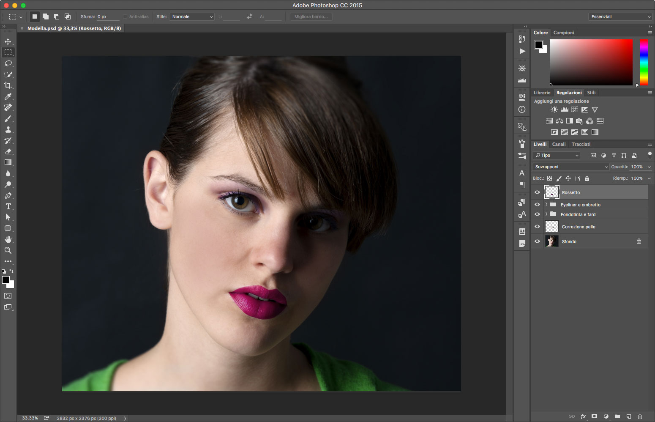Add a Brightness/Contrast adjustment
The image size is (655, 422).
point(554,110)
